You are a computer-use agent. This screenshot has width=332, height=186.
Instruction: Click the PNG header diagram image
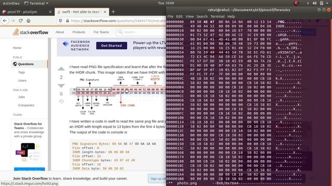[118, 96]
